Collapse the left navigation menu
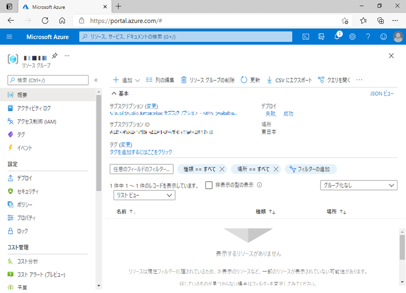 pos(96,80)
